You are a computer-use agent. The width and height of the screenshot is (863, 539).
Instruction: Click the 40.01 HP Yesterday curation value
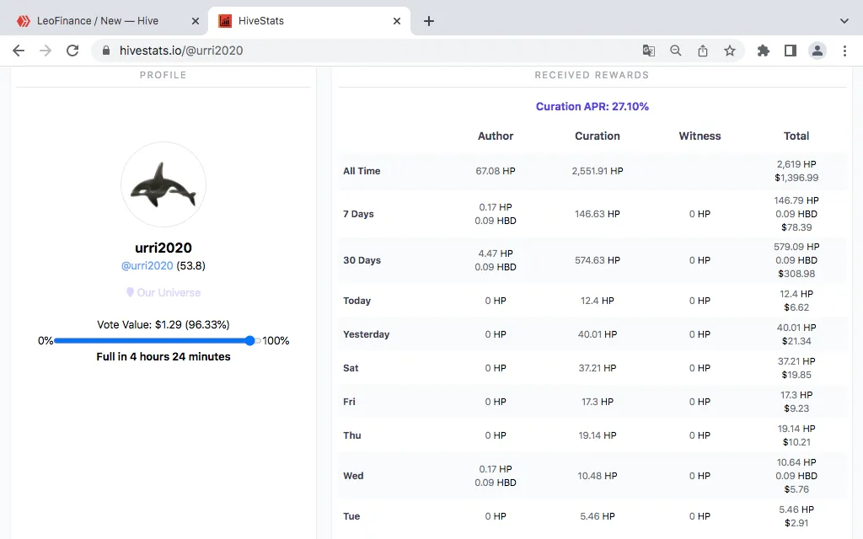click(598, 334)
